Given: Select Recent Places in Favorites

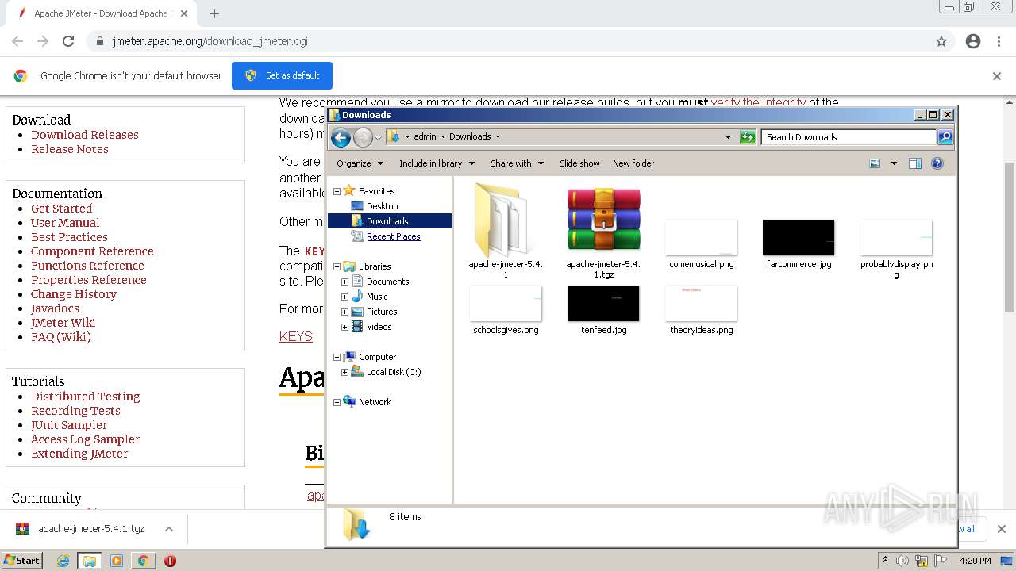Looking at the screenshot, I should coord(393,236).
